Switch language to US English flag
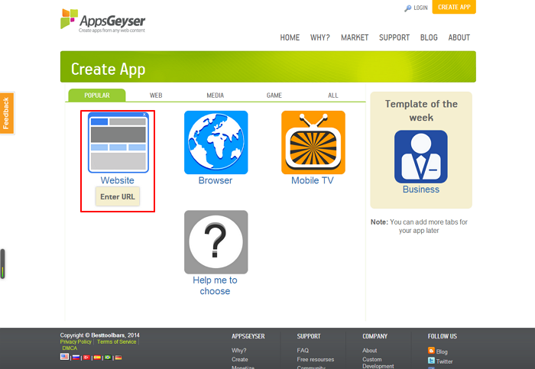Viewport: 535px width, 369px height. tap(64, 357)
